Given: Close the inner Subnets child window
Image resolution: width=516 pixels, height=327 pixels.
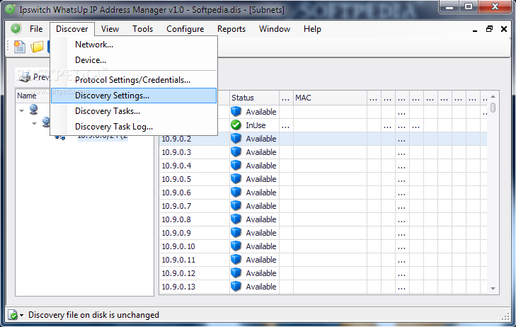Looking at the screenshot, I should point(504,29).
